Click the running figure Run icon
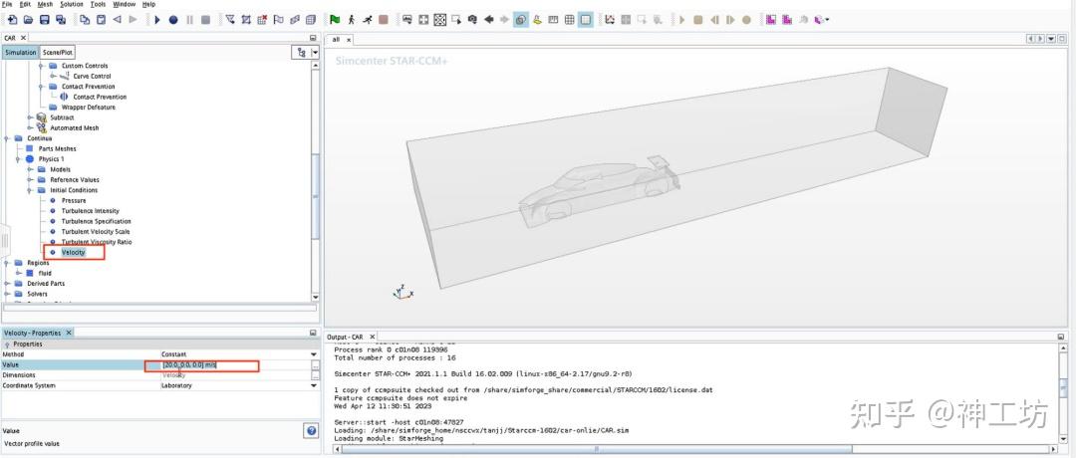1076x458 pixels. point(368,20)
